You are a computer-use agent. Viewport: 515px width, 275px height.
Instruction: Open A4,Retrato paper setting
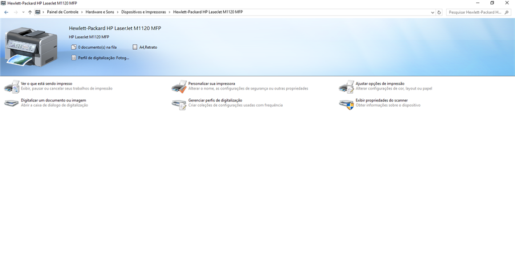click(148, 47)
